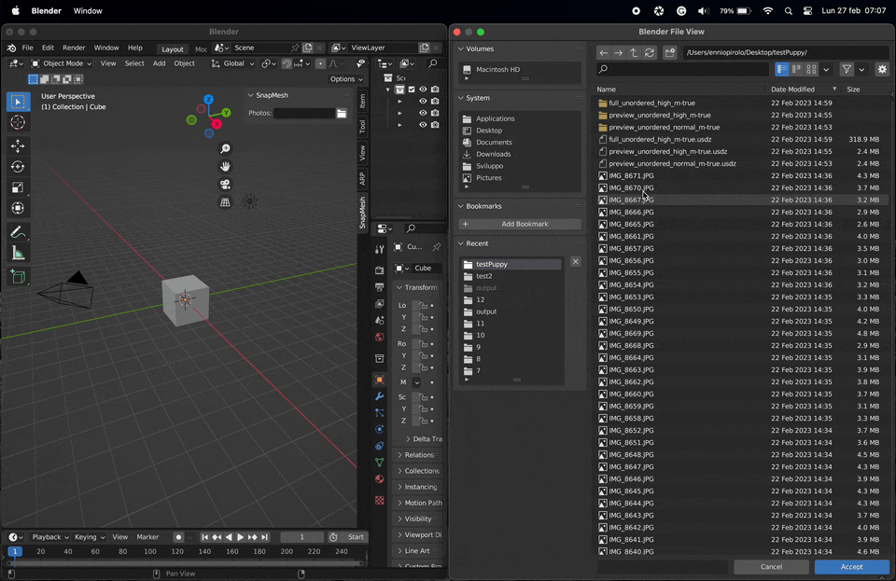Toggle camera view with the camera icon

tap(225, 185)
